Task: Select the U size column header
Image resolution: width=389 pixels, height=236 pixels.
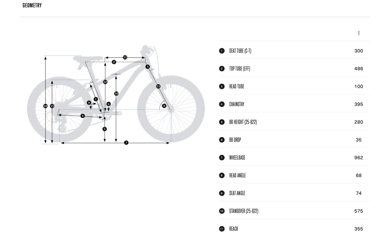Action: tap(359, 33)
